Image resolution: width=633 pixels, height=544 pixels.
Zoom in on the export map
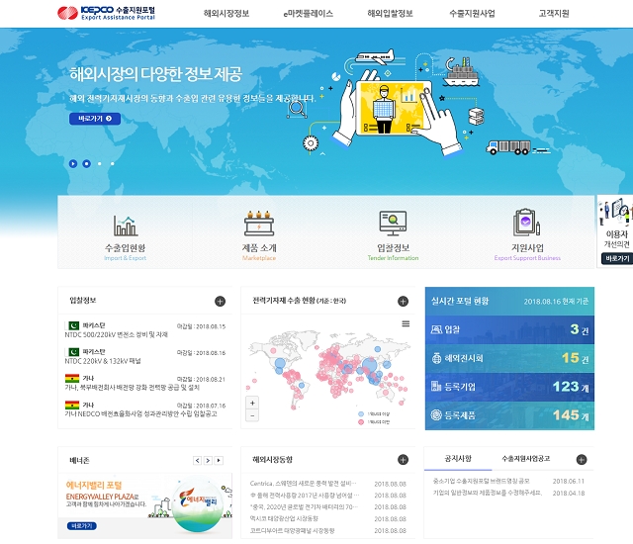coord(252,403)
